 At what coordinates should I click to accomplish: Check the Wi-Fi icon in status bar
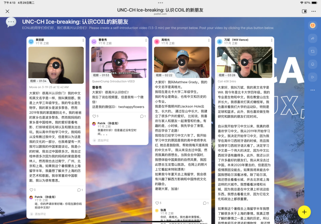(x=302, y=3)
